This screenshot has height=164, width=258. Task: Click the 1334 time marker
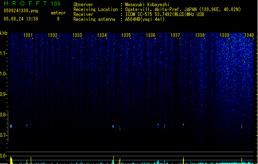(102, 35)
